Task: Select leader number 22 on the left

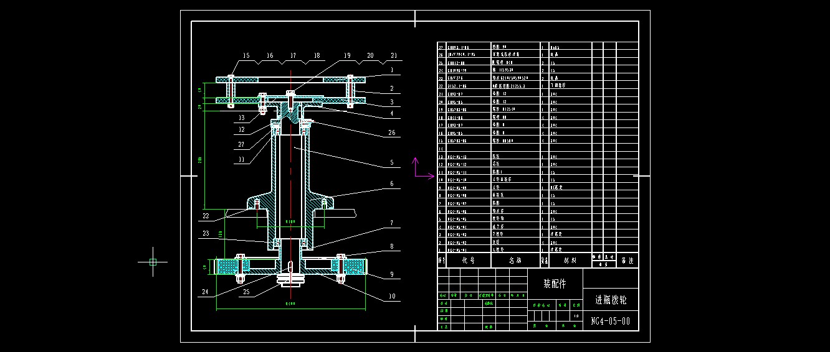Action: 206,216
